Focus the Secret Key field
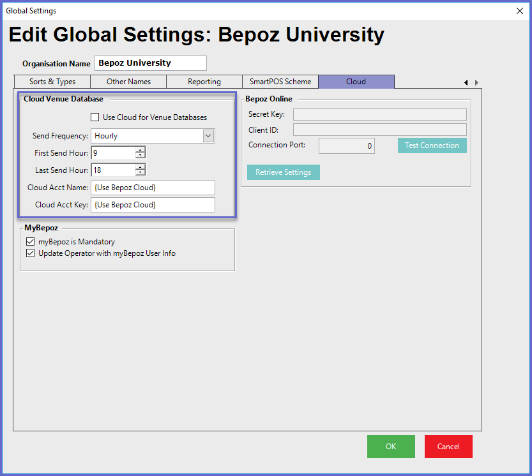This screenshot has width=532, height=476. coord(379,115)
